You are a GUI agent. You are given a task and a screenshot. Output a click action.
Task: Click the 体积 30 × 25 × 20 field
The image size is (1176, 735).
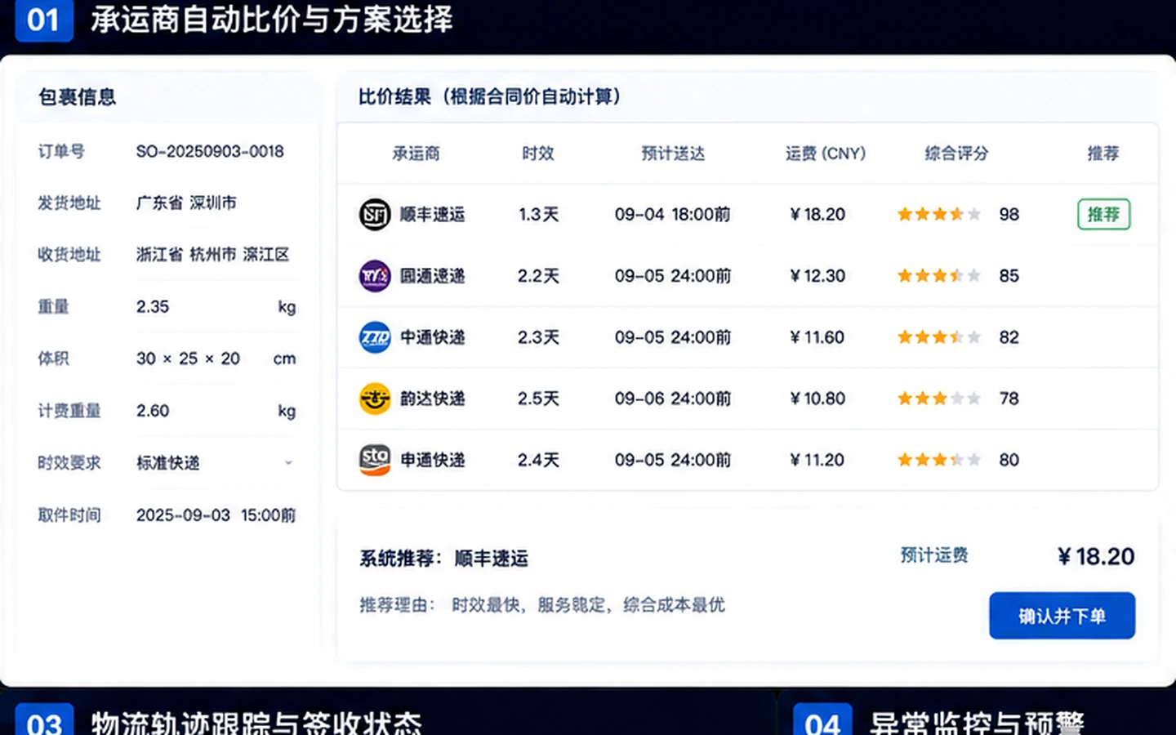point(216,359)
